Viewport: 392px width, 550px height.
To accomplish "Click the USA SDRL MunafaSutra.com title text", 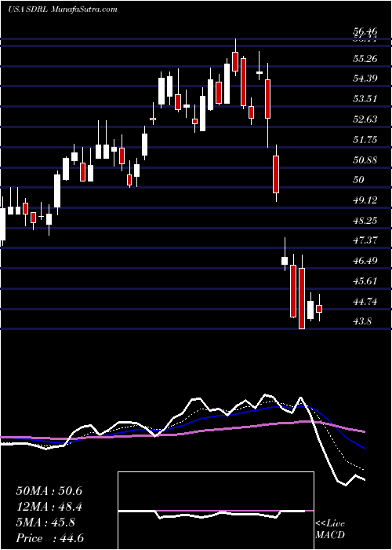I will click(x=63, y=9).
